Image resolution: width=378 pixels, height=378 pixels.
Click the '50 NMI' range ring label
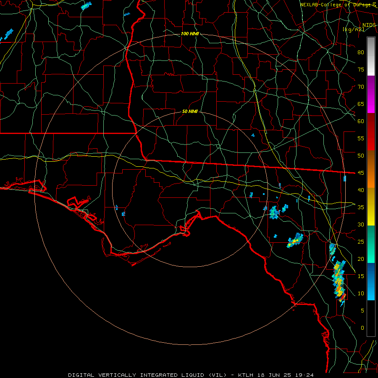[190, 111]
